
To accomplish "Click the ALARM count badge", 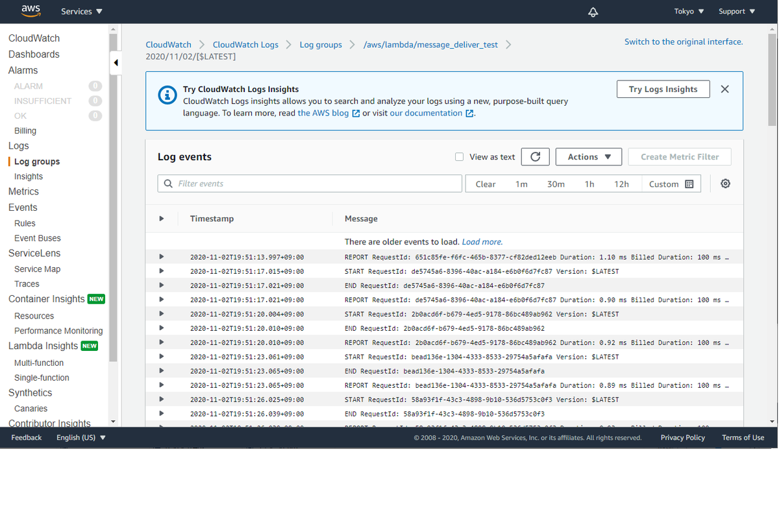I will pyautogui.click(x=95, y=86).
